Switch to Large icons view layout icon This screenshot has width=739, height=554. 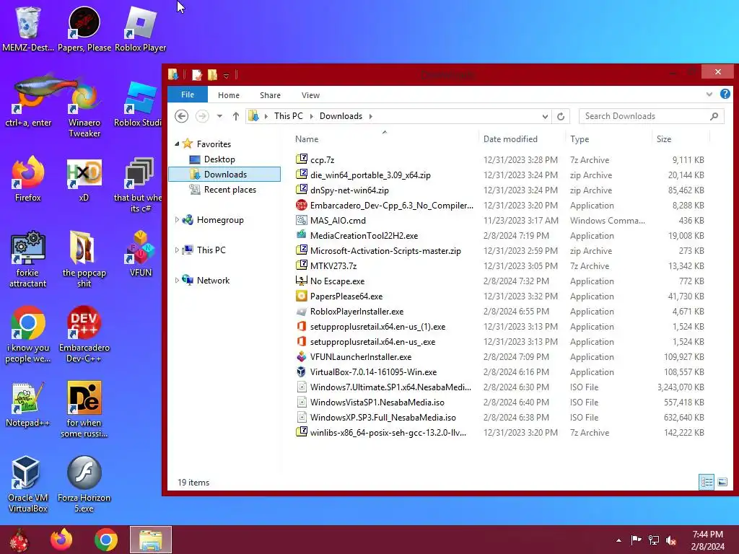tap(722, 482)
